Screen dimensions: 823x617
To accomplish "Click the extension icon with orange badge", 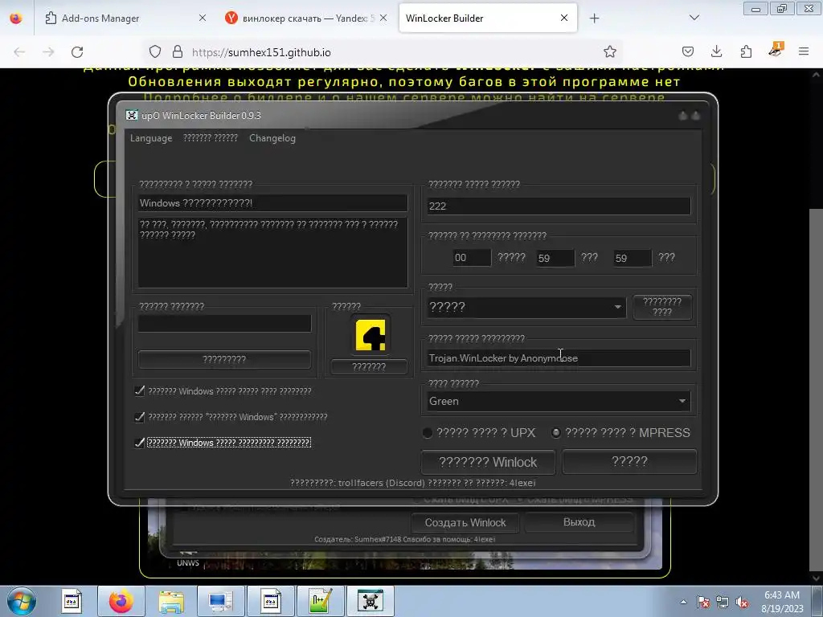I will [776, 50].
